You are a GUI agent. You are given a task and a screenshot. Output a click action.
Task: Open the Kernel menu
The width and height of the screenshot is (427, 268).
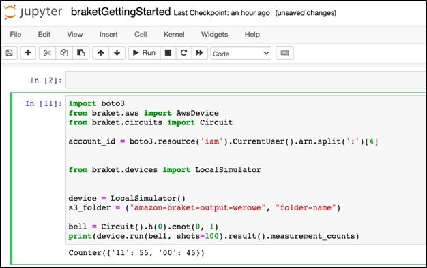174,35
